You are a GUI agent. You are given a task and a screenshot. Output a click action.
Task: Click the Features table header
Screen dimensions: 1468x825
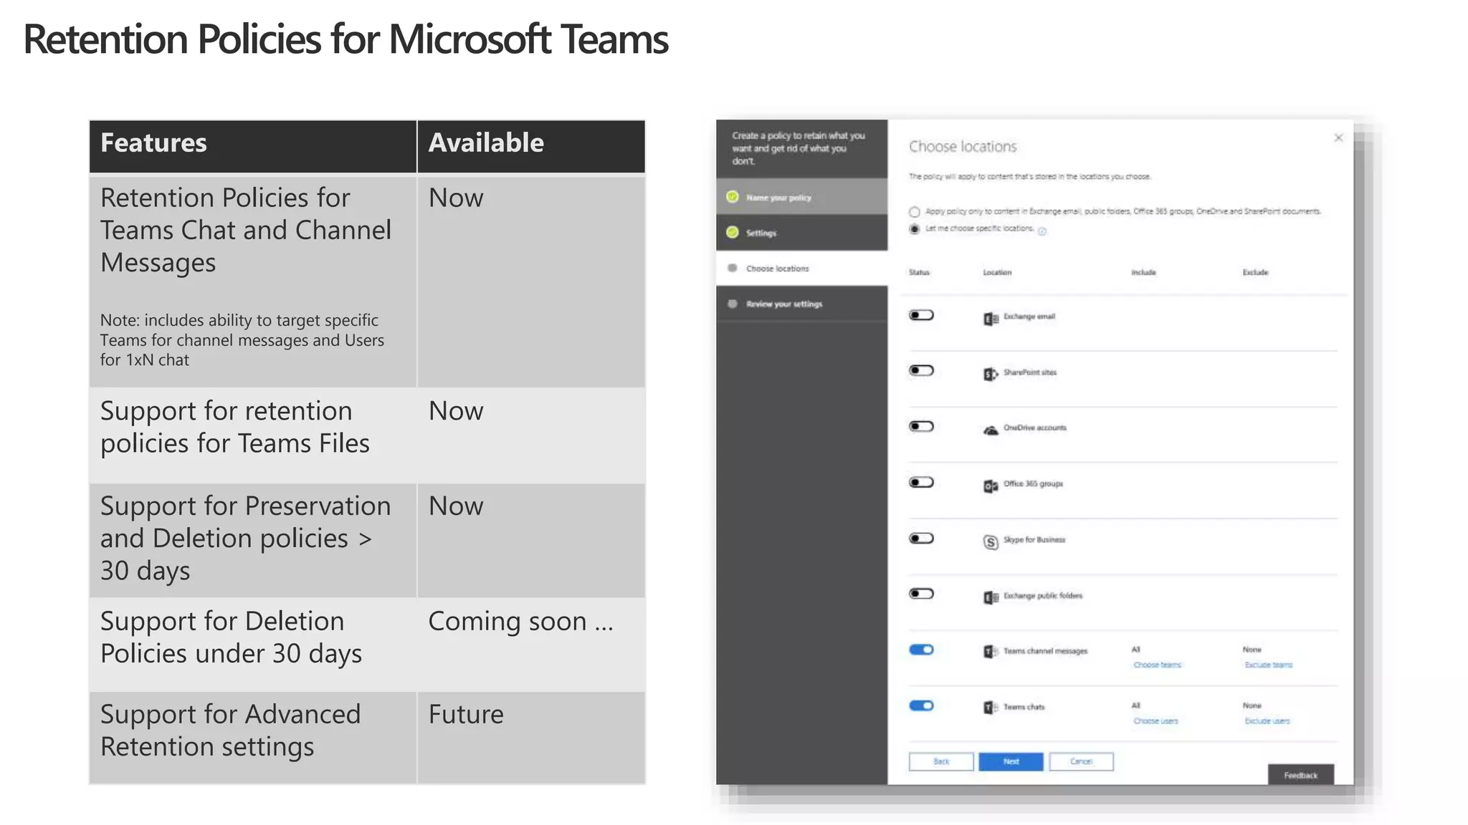(x=252, y=146)
